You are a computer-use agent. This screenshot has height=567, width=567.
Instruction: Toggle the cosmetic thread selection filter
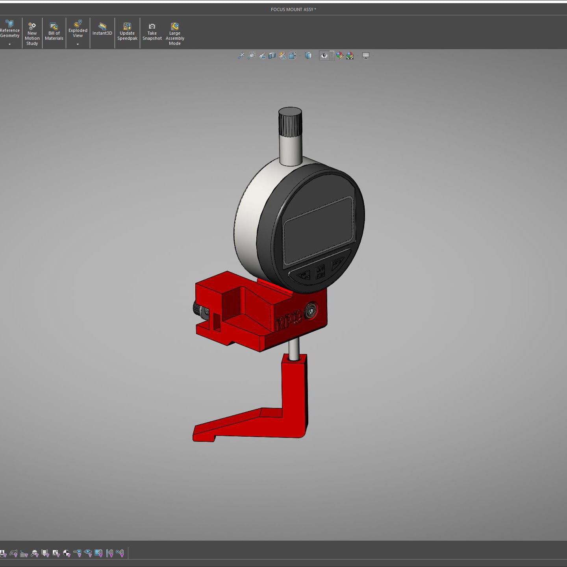coord(45,553)
